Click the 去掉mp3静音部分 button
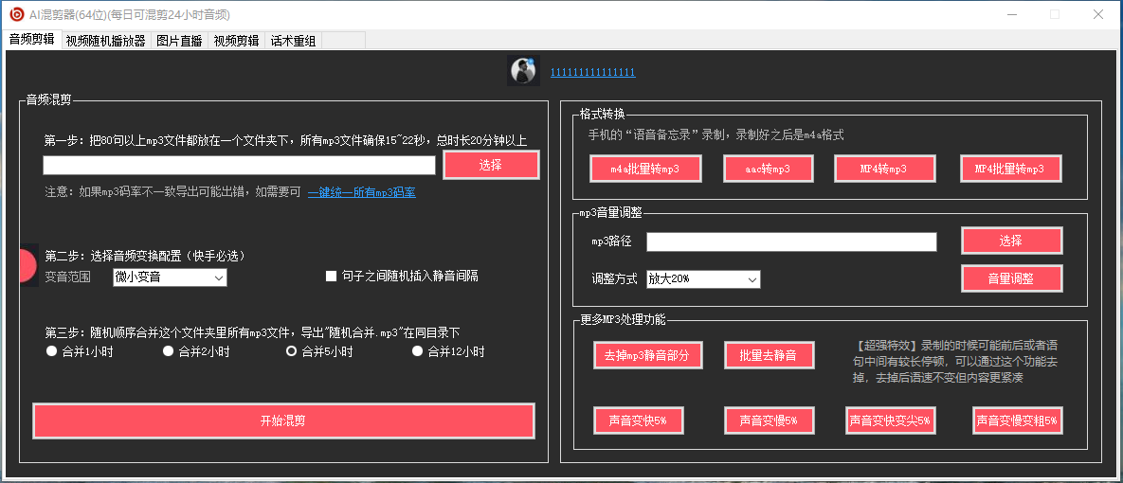 647,355
